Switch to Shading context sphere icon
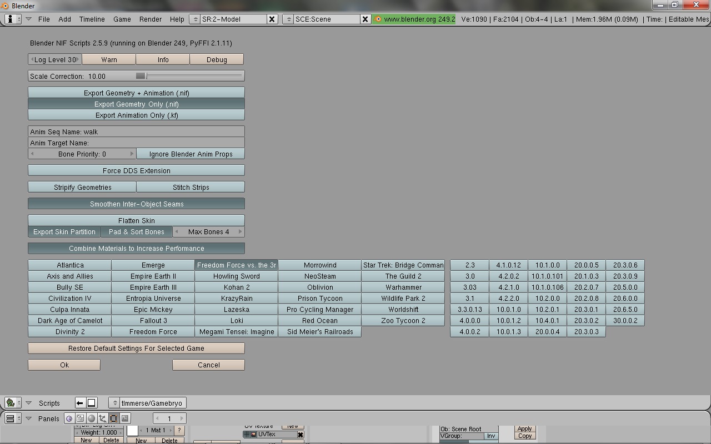The image size is (711, 444). click(x=92, y=418)
